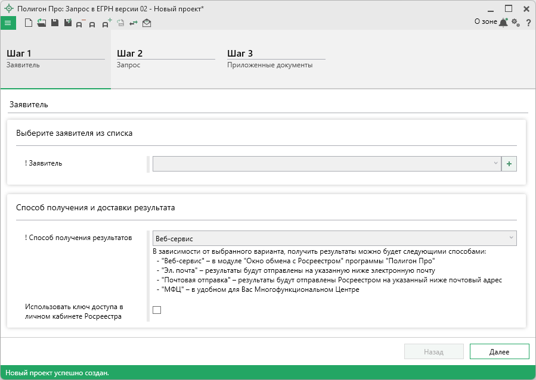Image resolution: width=536 pixels, height=380 pixels.
Task: Click the Далее button
Action: tap(499, 352)
